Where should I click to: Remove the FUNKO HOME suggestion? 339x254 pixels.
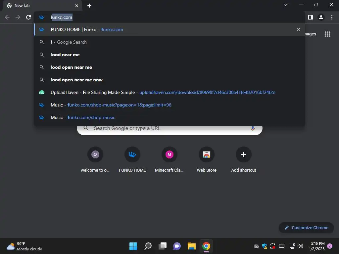pyautogui.click(x=299, y=29)
